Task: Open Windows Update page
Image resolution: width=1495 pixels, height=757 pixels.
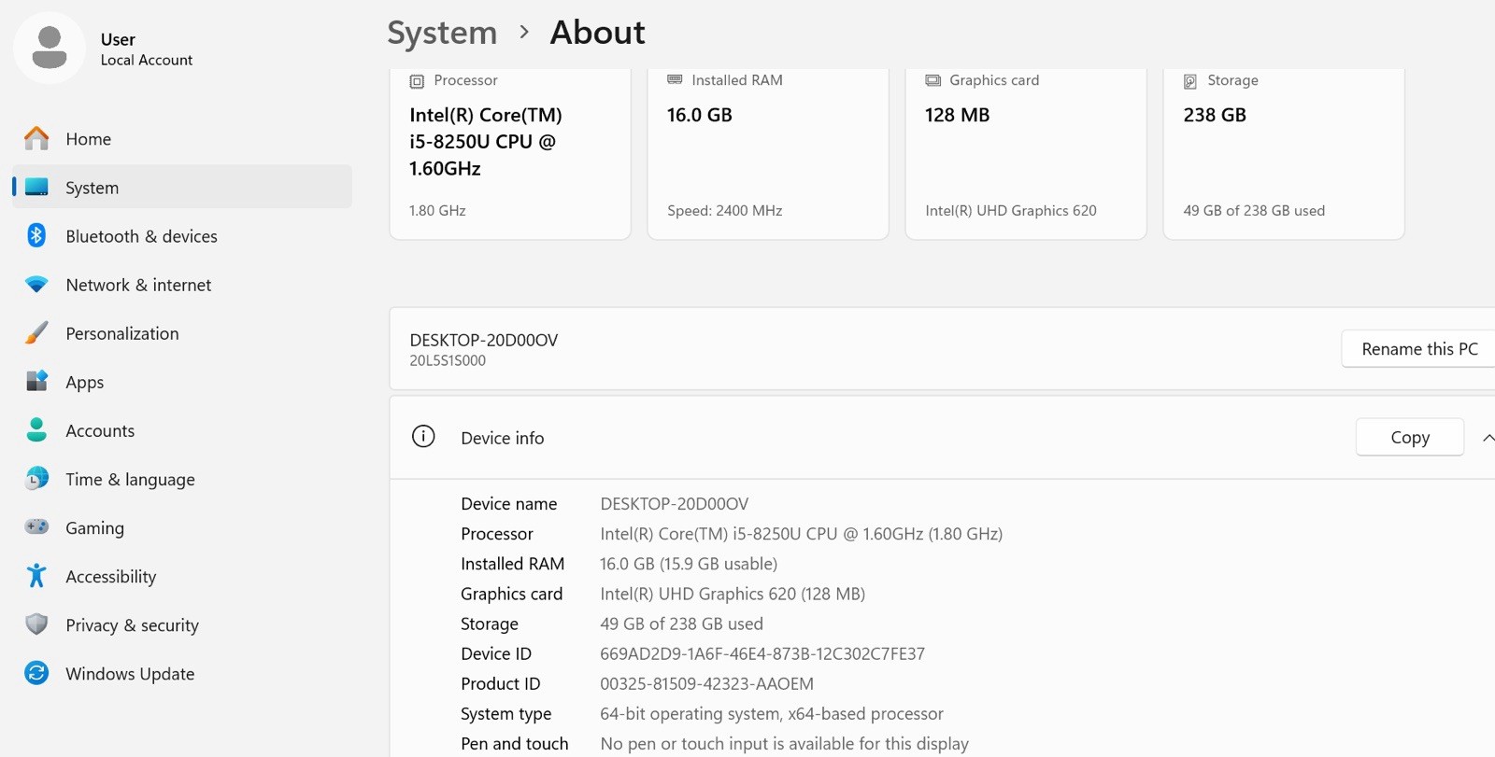Action: point(182,672)
